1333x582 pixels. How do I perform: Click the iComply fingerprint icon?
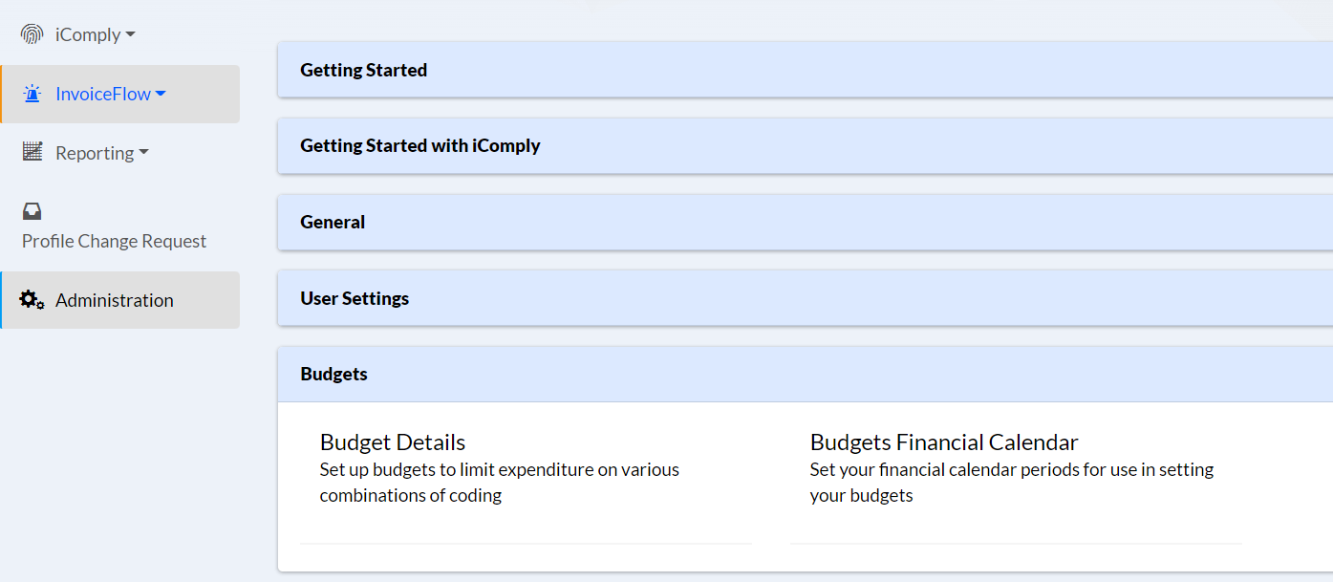pyautogui.click(x=32, y=34)
